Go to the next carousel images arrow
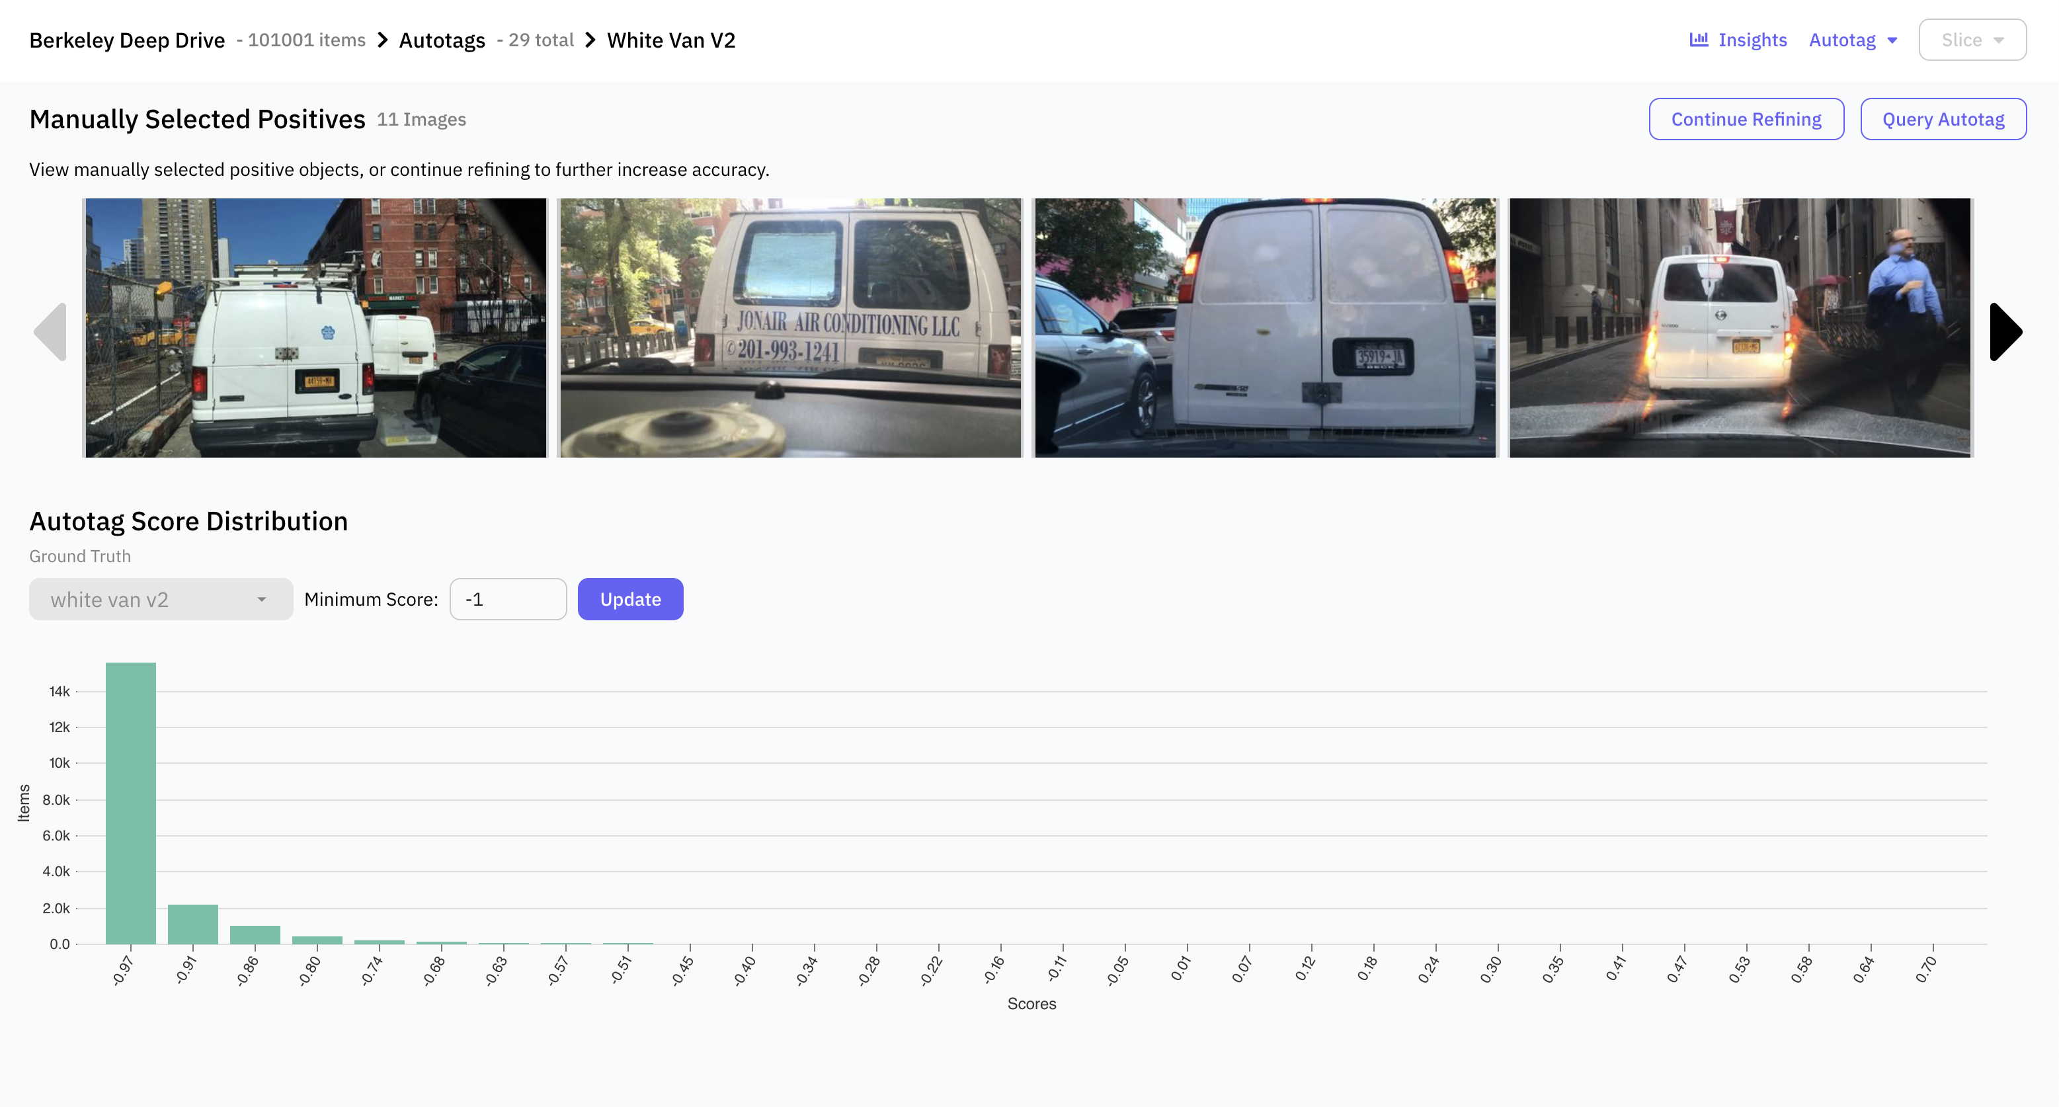The width and height of the screenshot is (2059, 1107). (x=2005, y=332)
